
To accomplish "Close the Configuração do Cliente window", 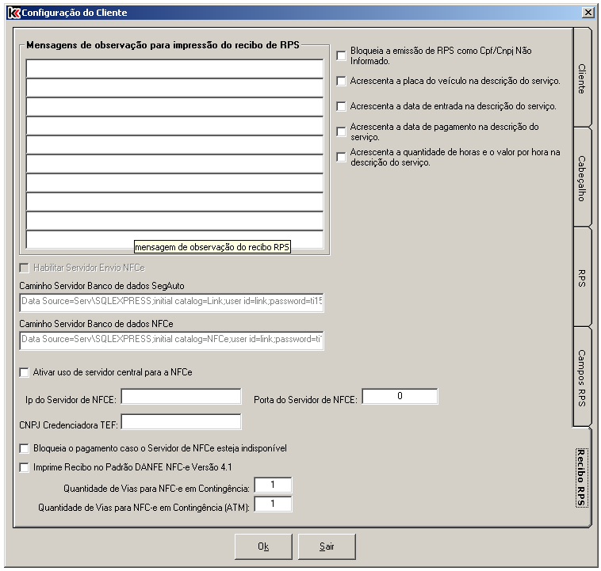I will coord(588,13).
